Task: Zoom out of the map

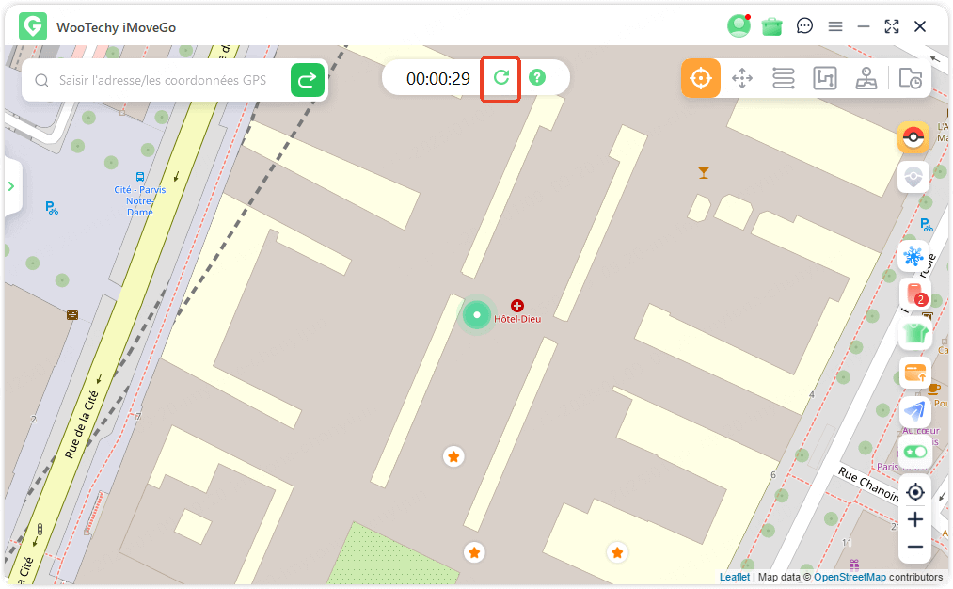Action: click(x=914, y=547)
